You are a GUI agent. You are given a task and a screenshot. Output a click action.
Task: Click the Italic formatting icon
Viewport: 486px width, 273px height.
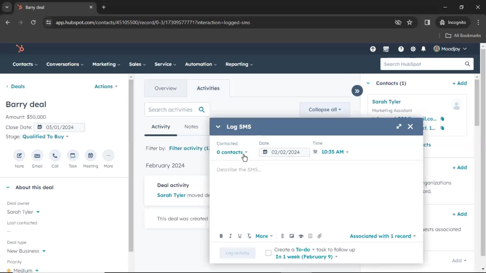pos(230,236)
